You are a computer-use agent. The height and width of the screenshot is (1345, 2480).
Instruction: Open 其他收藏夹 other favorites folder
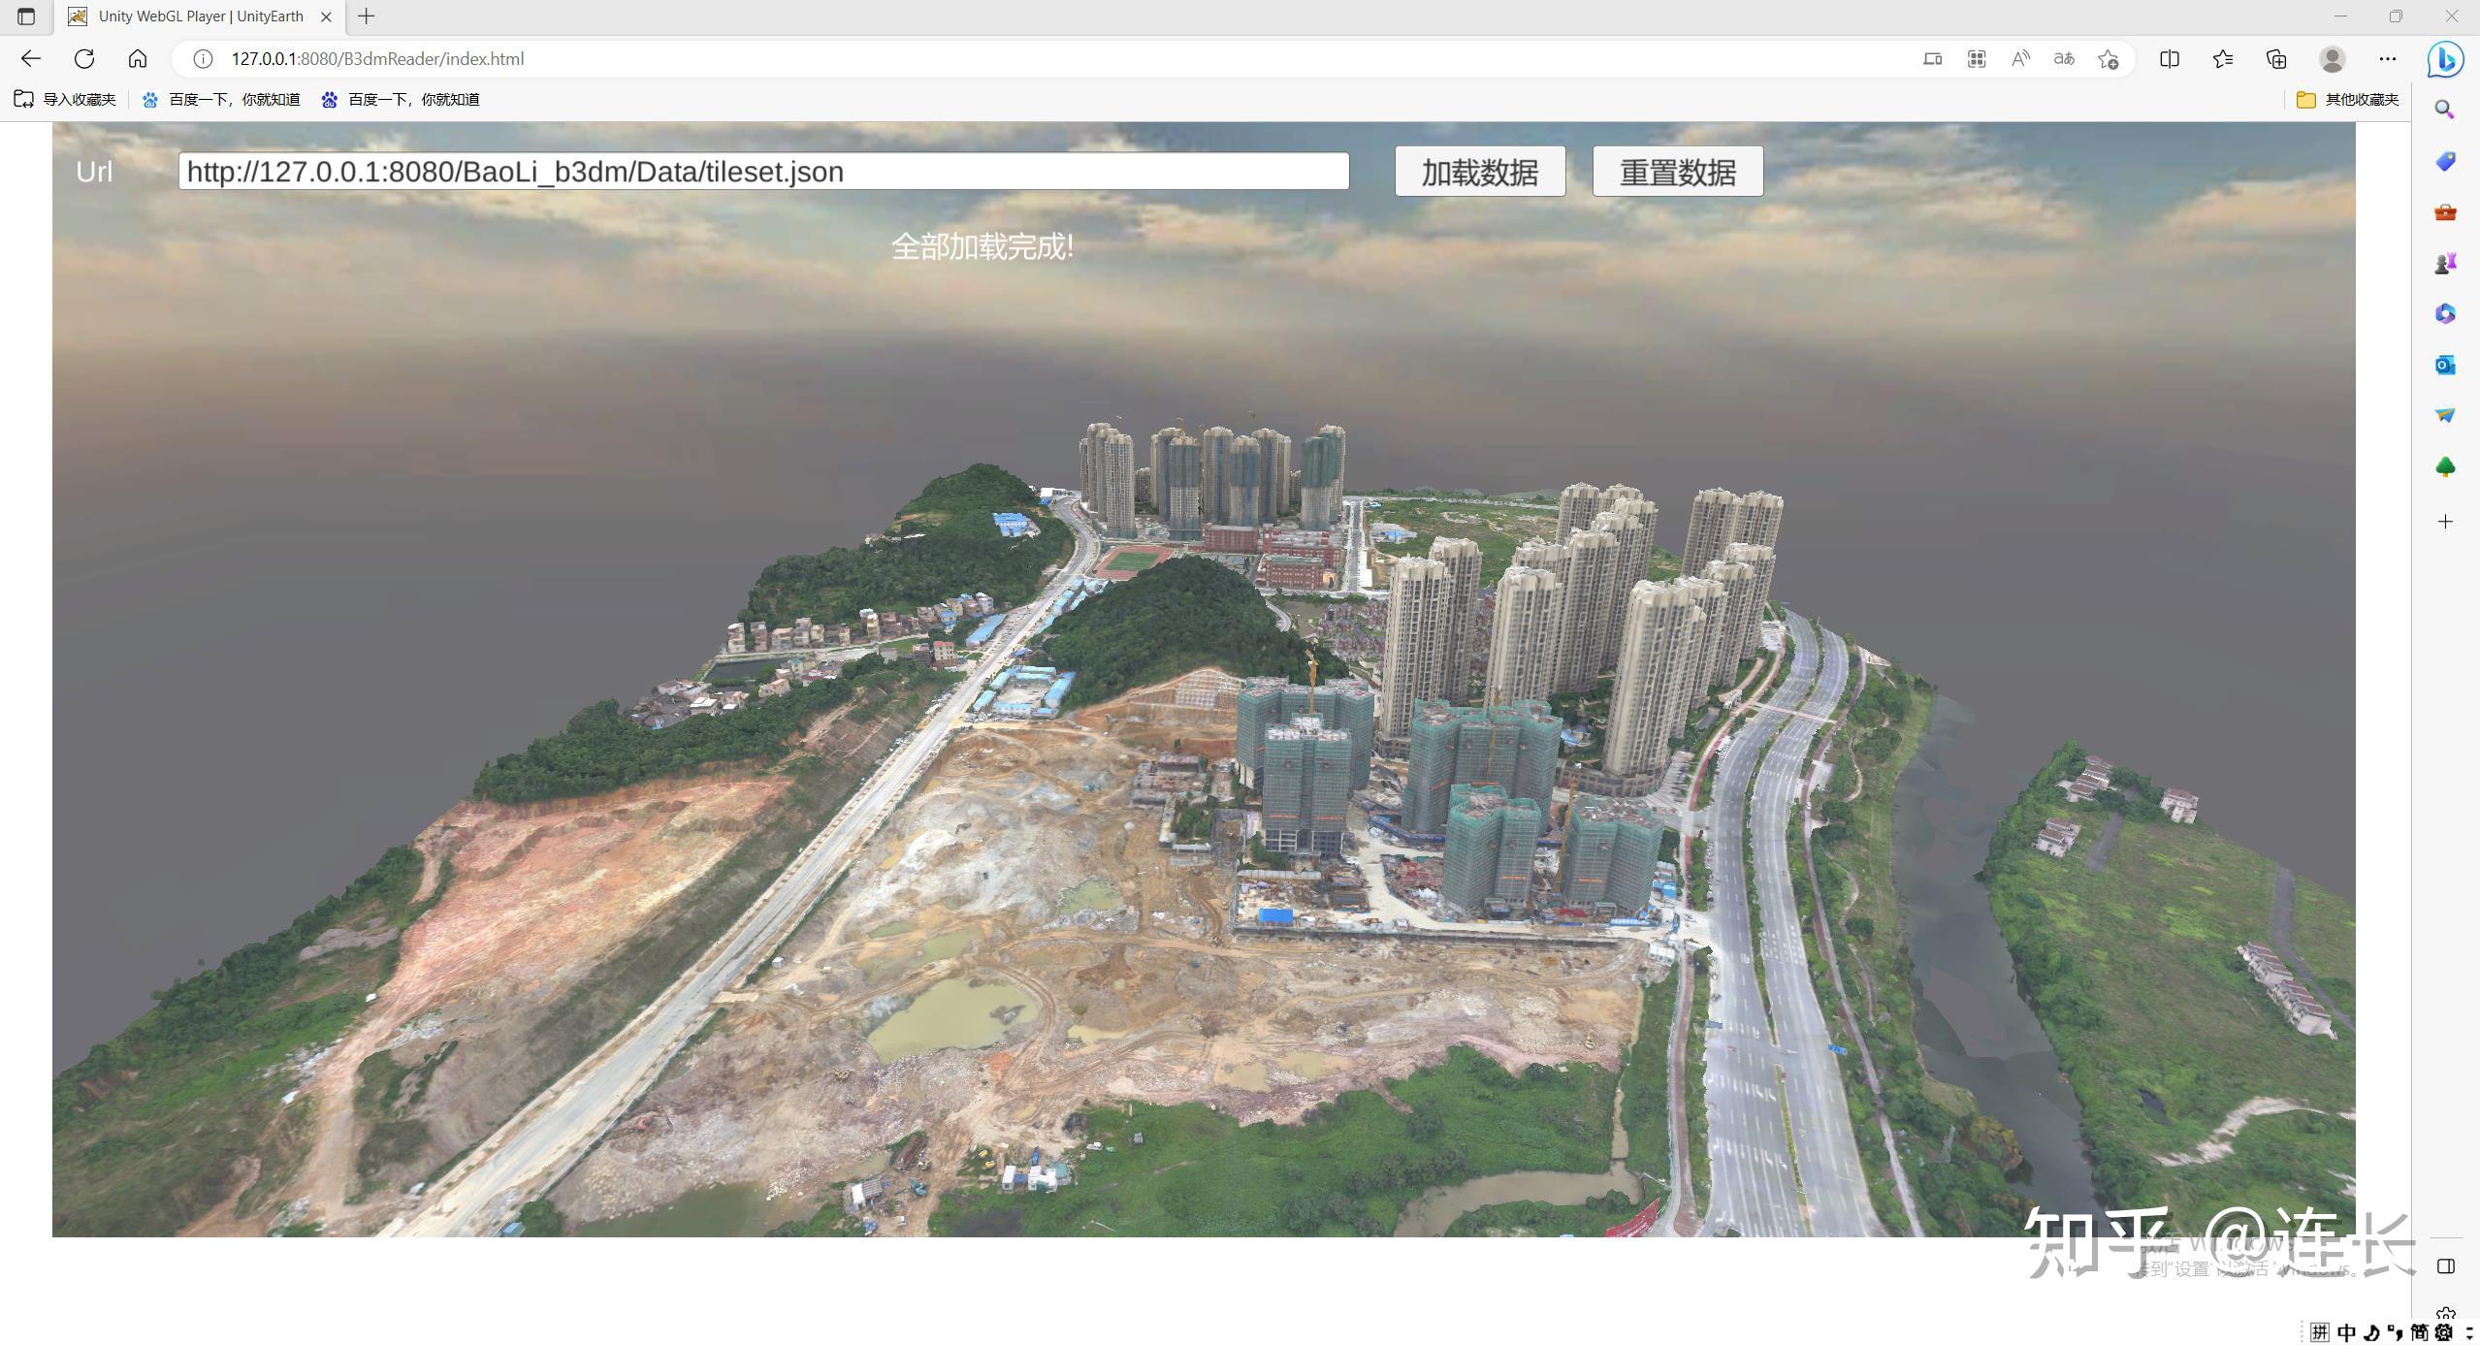pos(2348,99)
